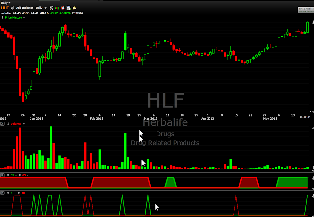Click the +3.72 net change value
Viewport: 314px width, 217px height.
[x=54, y=13]
